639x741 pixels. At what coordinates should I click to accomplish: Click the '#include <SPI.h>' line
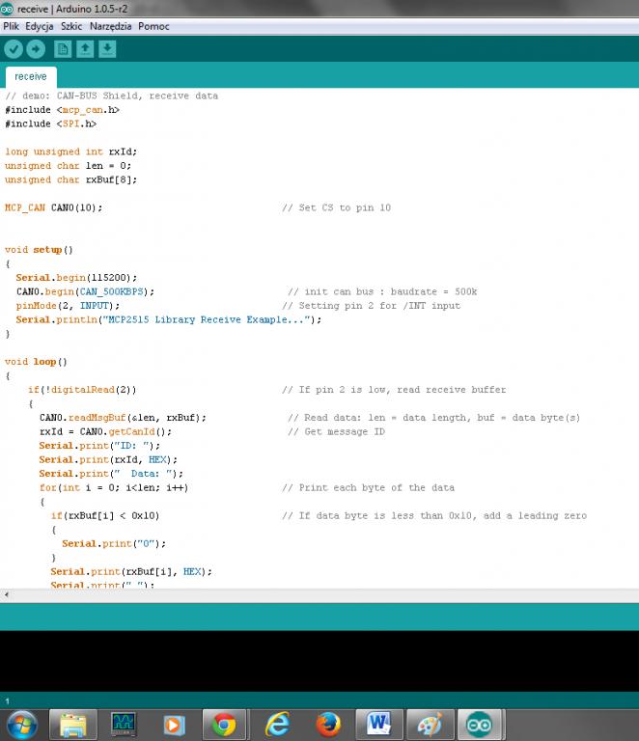pos(50,123)
